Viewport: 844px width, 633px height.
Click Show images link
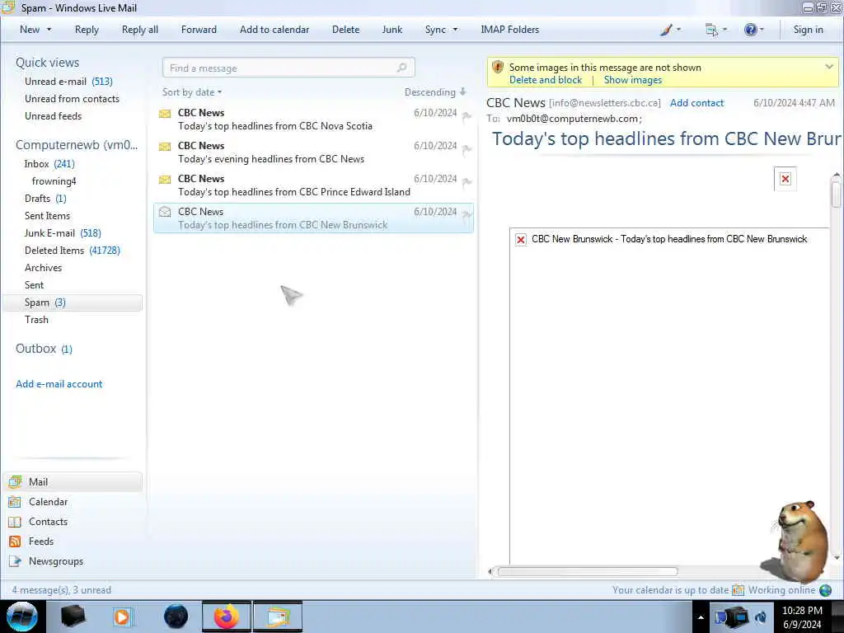pyautogui.click(x=632, y=80)
